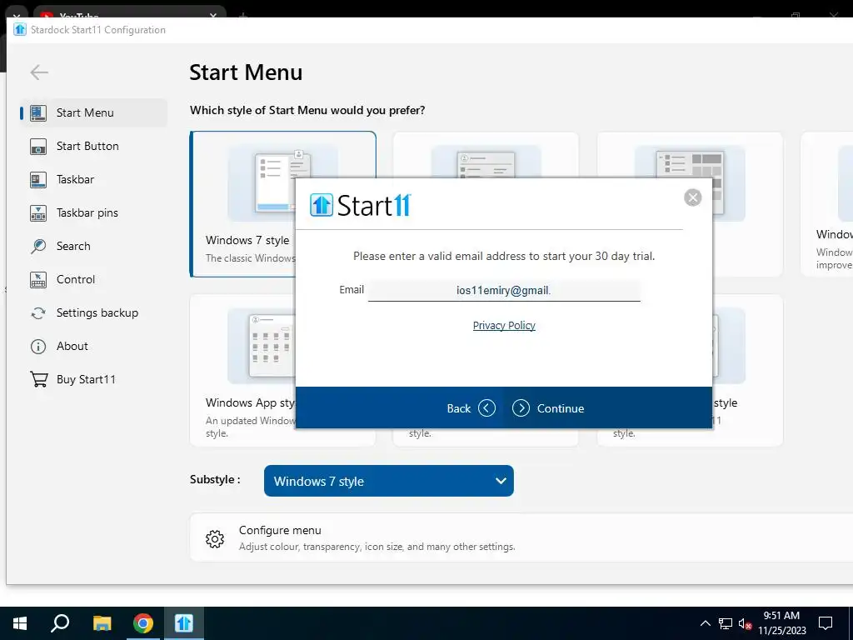Image resolution: width=853 pixels, height=640 pixels.
Task: Open the Windows Start button on taskbar
Action: 20,623
